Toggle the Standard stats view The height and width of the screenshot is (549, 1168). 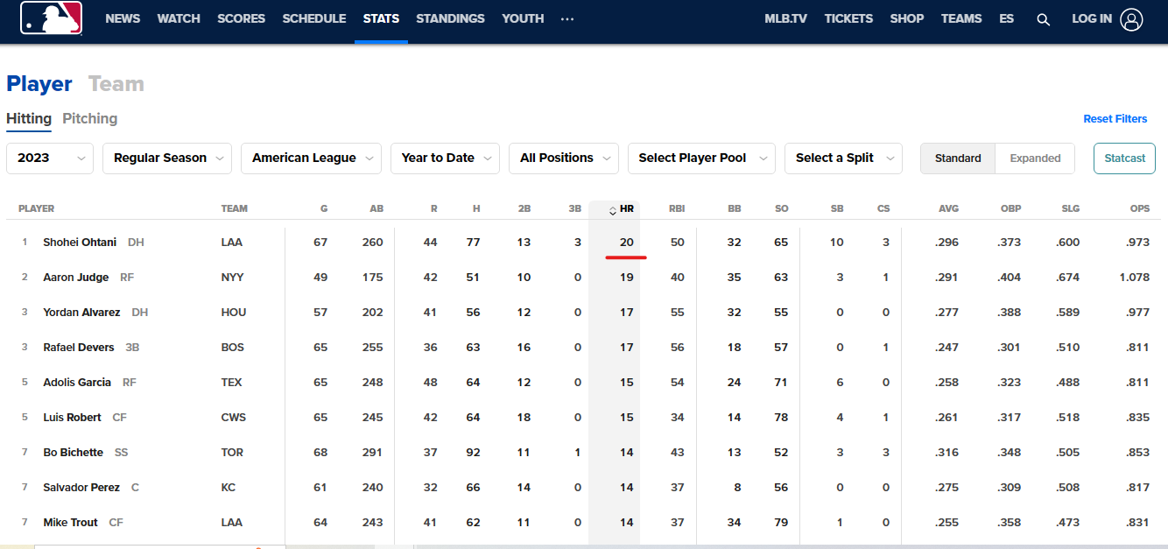[x=958, y=158]
